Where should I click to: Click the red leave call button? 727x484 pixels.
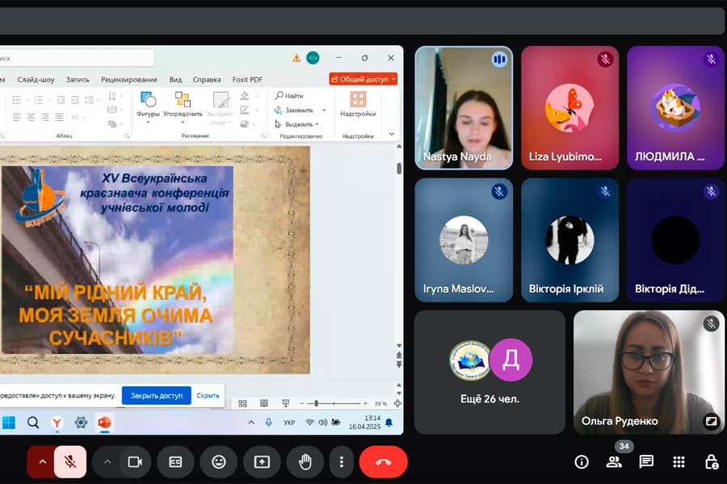(x=383, y=461)
